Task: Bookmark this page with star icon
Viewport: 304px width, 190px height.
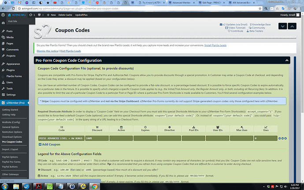Action: pyautogui.click(x=260, y=8)
